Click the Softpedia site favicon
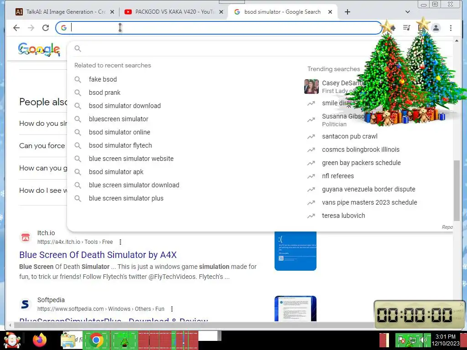This screenshot has width=467, height=350. coord(26,304)
